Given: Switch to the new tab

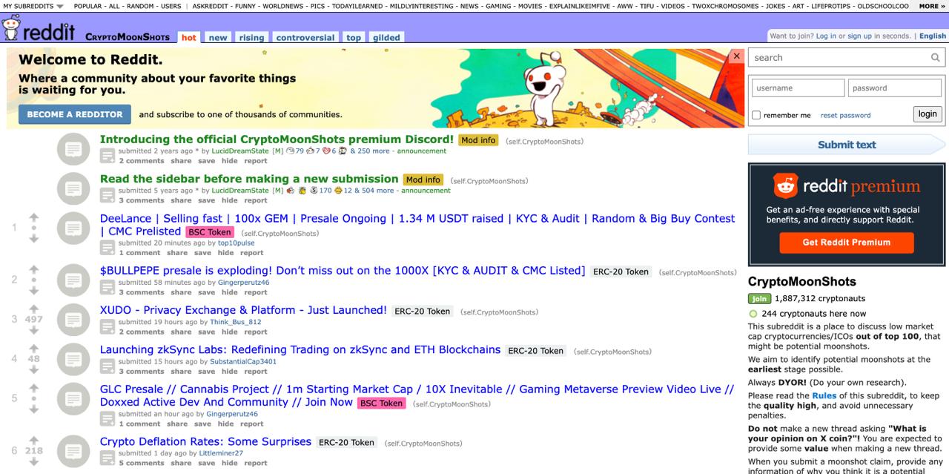Looking at the screenshot, I should (x=218, y=37).
